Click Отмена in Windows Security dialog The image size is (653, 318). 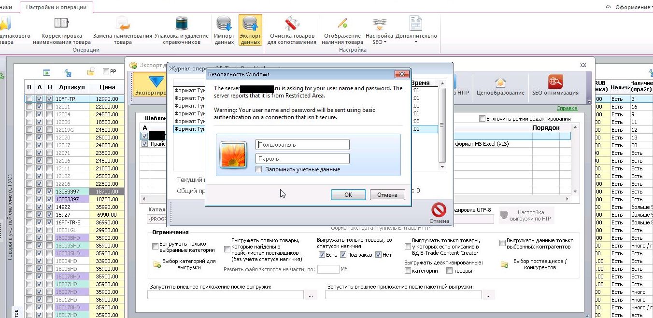(387, 195)
